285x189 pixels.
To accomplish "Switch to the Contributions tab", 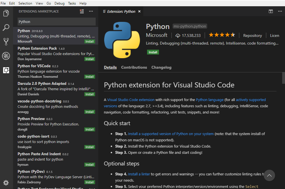I will tap(134, 67).
